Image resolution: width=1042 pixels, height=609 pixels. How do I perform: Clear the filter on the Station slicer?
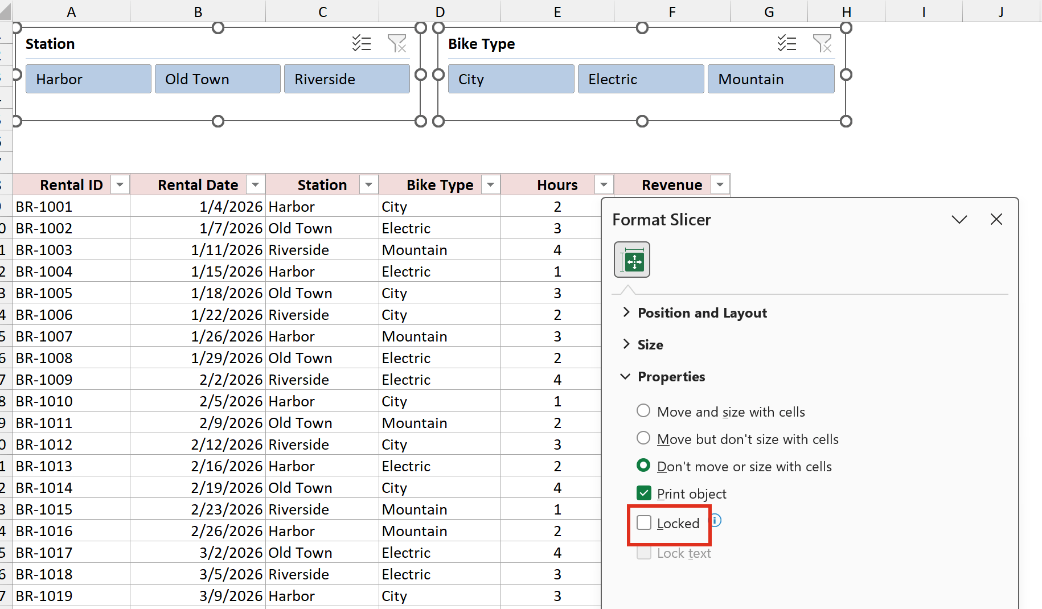tap(397, 43)
